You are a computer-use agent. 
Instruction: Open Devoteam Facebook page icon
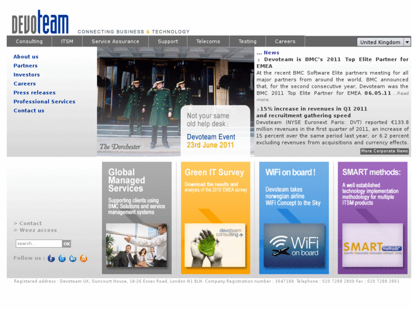point(51,259)
